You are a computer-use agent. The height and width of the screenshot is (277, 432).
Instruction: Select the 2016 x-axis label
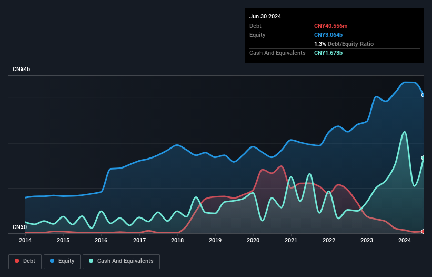(101, 241)
